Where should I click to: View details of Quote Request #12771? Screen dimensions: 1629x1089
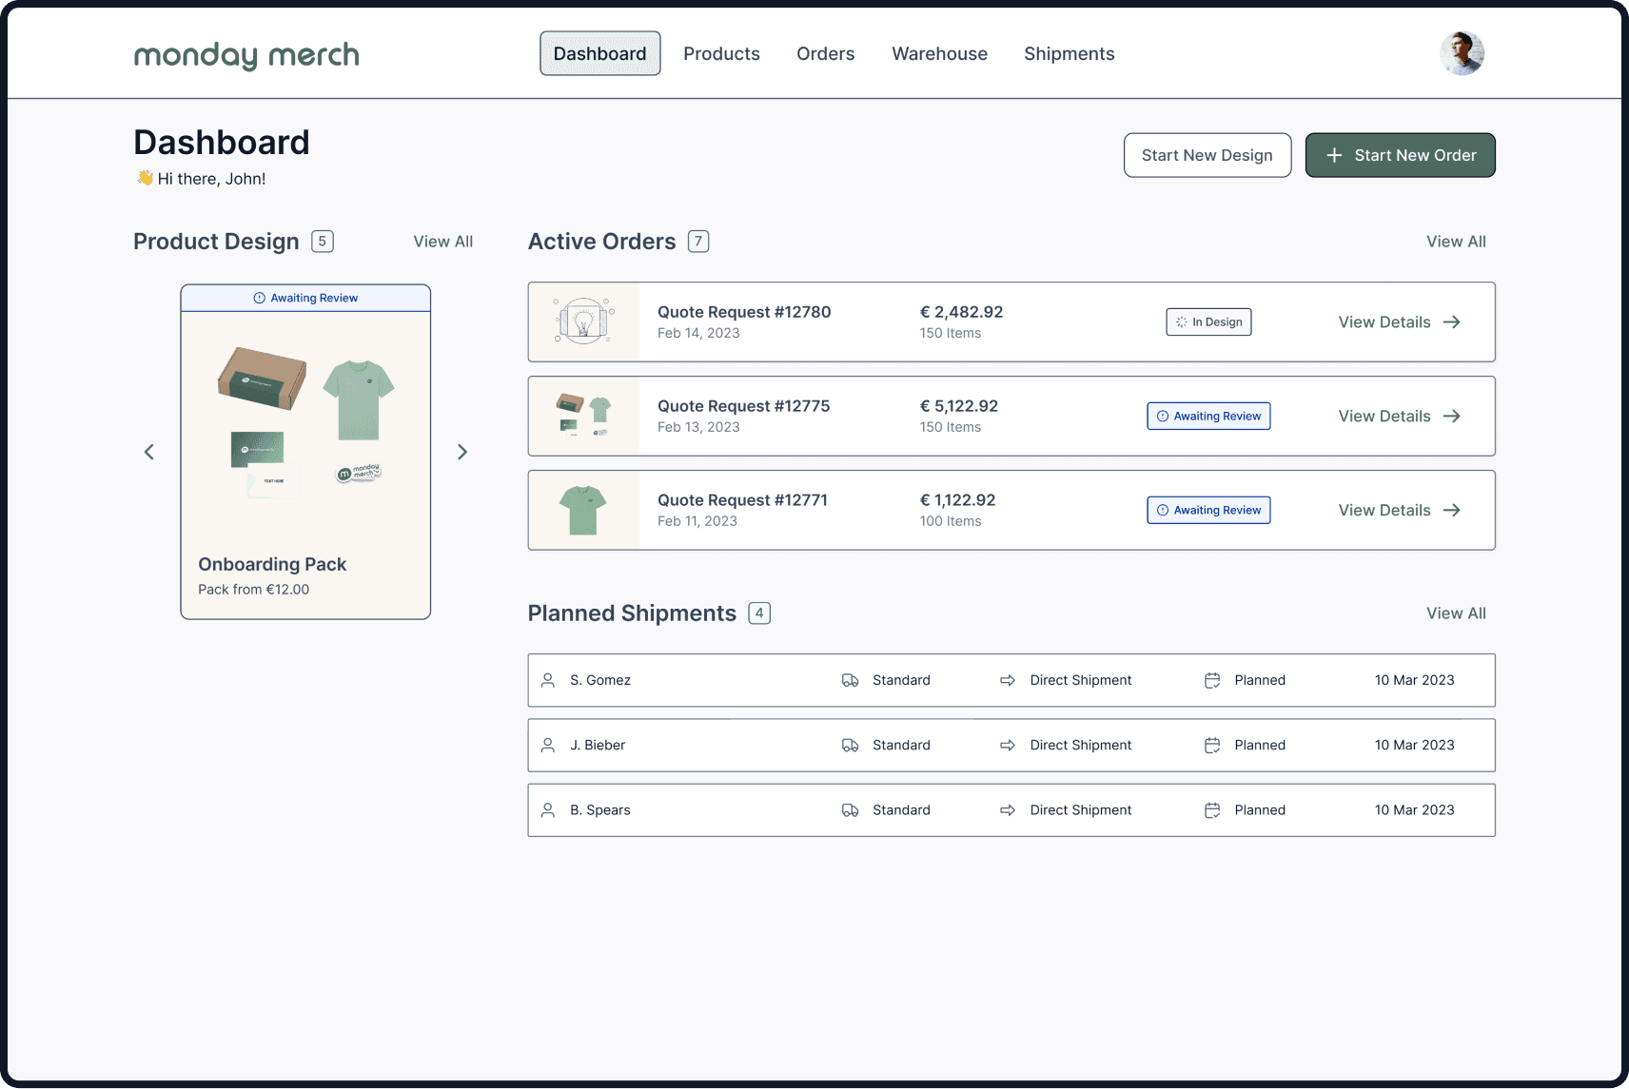[x=1399, y=511]
